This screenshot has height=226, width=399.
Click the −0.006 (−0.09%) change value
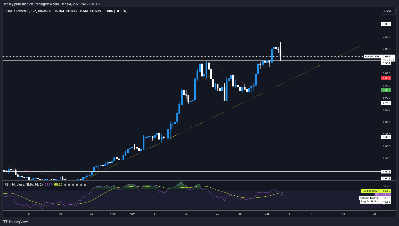tap(115, 11)
